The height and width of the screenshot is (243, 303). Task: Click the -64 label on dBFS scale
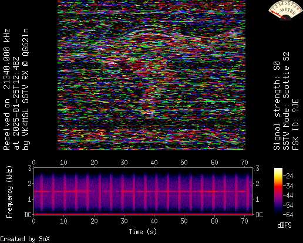tap(288, 215)
